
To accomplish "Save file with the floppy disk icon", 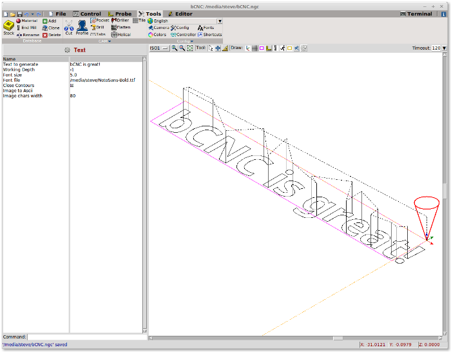I will click(x=19, y=14).
